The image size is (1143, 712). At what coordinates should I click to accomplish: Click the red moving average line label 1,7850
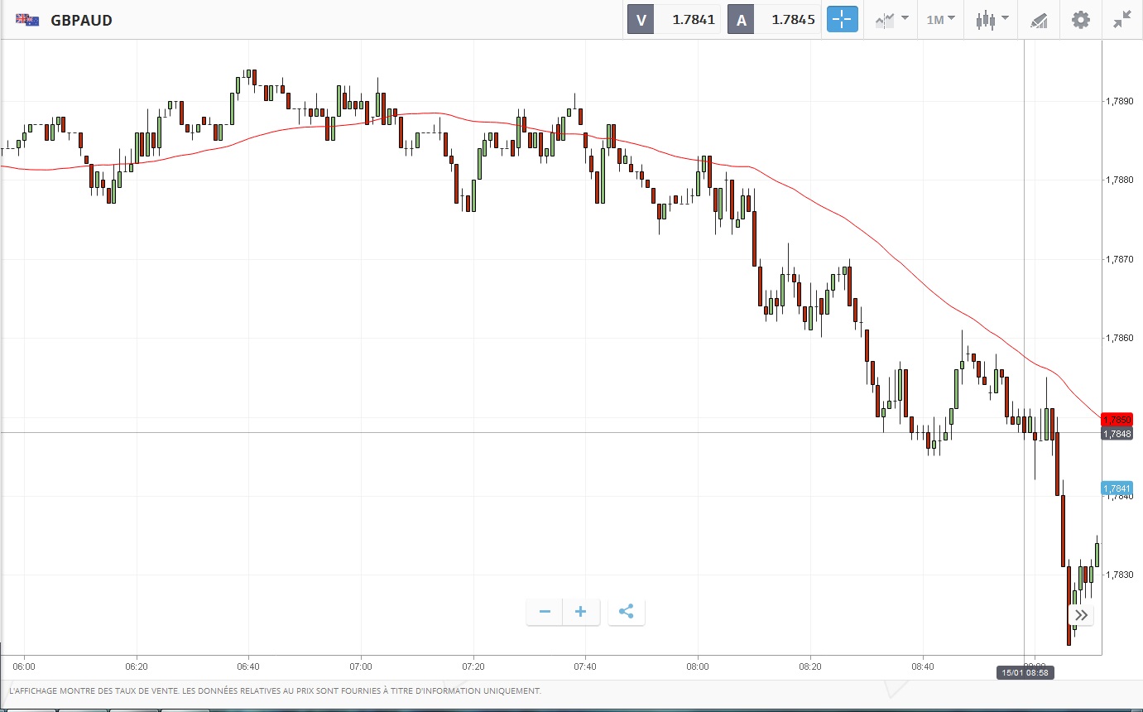[1117, 420]
